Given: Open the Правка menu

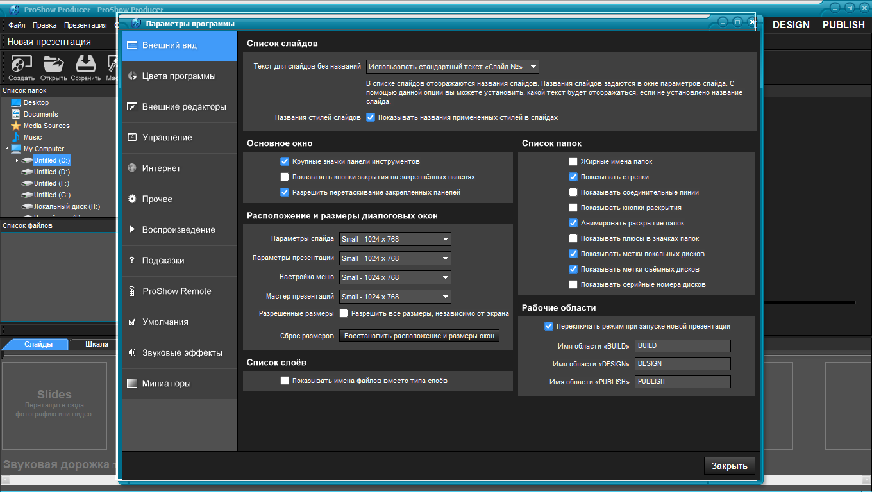Looking at the screenshot, I should pos(45,25).
